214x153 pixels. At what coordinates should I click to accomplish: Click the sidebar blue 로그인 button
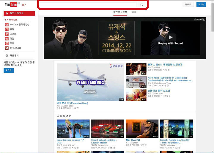pyautogui.click(x=9, y=70)
